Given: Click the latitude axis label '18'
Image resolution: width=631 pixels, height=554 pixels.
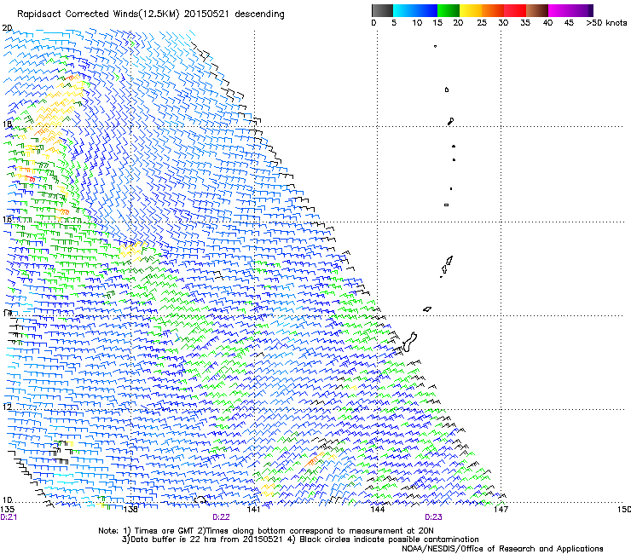Looking at the screenshot, I should pyautogui.click(x=7, y=124).
